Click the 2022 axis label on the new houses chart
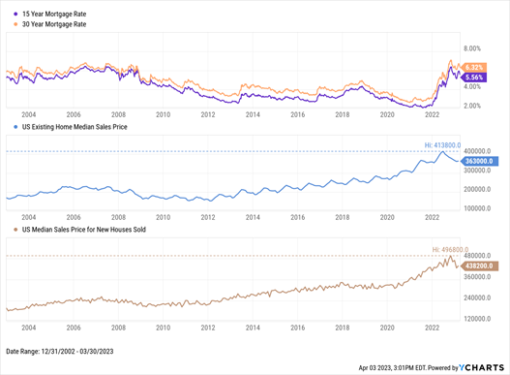This screenshot has width=510, height=375. click(432, 328)
